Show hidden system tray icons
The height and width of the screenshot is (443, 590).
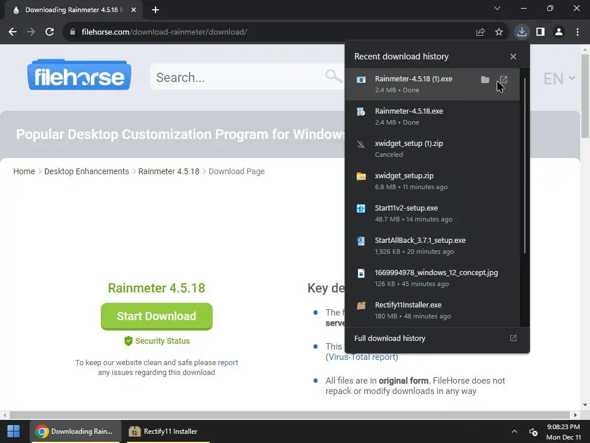514,431
